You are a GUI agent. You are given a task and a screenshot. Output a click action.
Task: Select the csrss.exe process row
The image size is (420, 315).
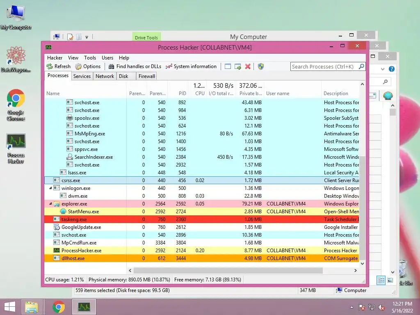pyautogui.click(x=202, y=180)
